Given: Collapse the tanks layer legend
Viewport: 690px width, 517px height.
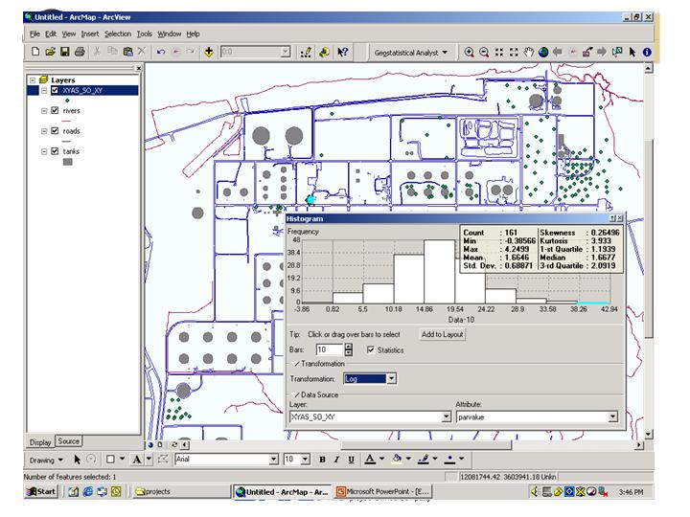Looking at the screenshot, I should click(44, 151).
